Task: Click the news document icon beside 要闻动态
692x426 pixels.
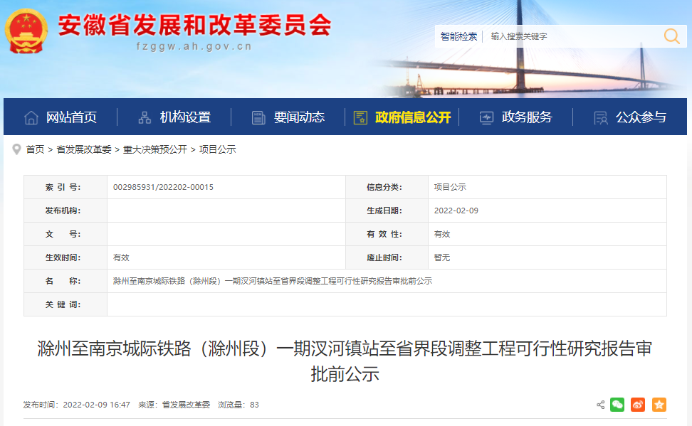Action: click(258, 118)
